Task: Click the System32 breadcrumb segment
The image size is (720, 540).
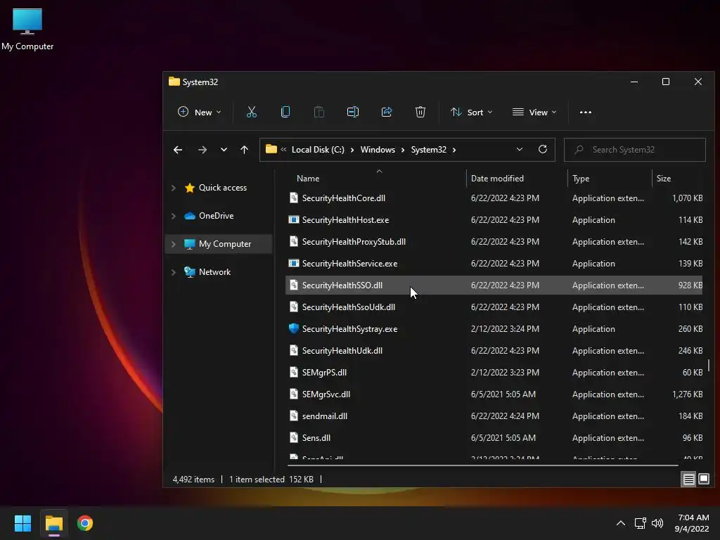Action: coord(428,150)
